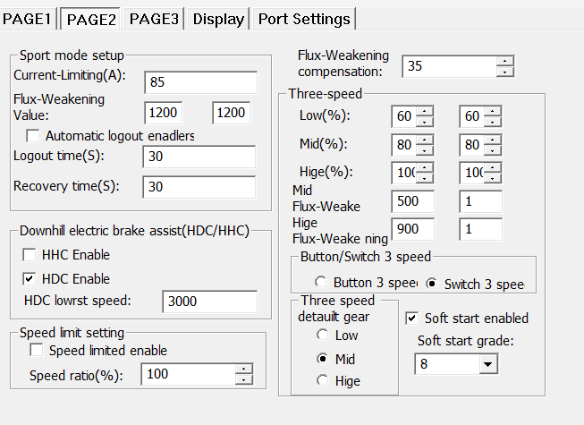Increase the Flux-Weakening compensation value
Screen dimensions: 584x425
tap(506, 61)
